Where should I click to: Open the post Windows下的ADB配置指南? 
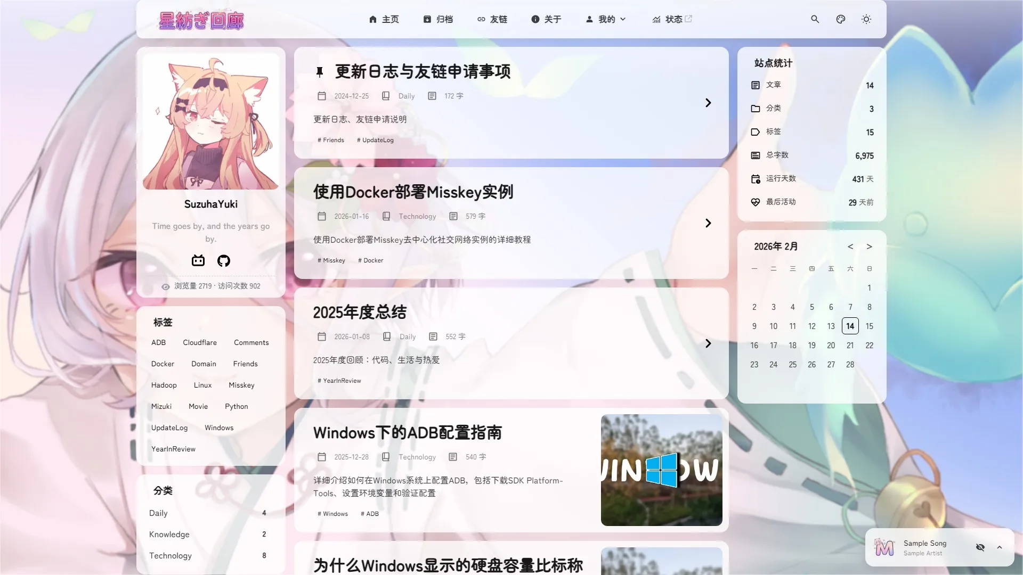tap(408, 432)
